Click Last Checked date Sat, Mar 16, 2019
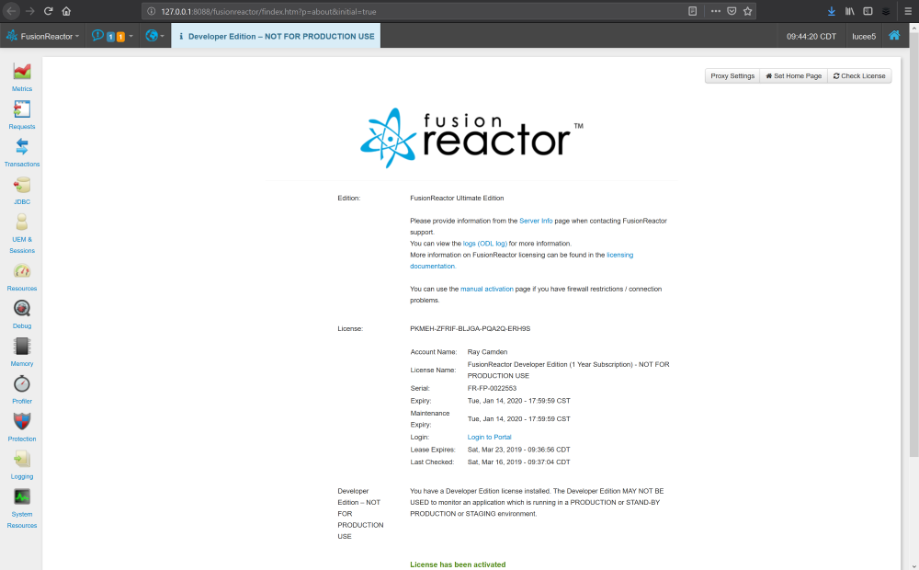This screenshot has height=570, width=919. point(518,462)
